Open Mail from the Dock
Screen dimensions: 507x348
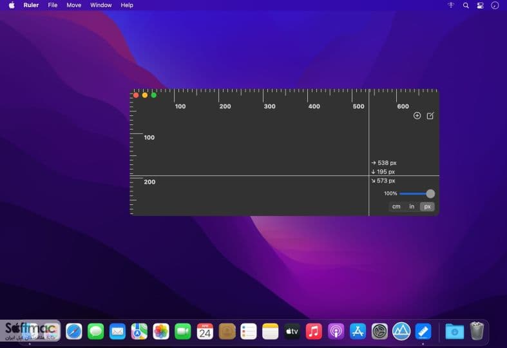point(117,331)
